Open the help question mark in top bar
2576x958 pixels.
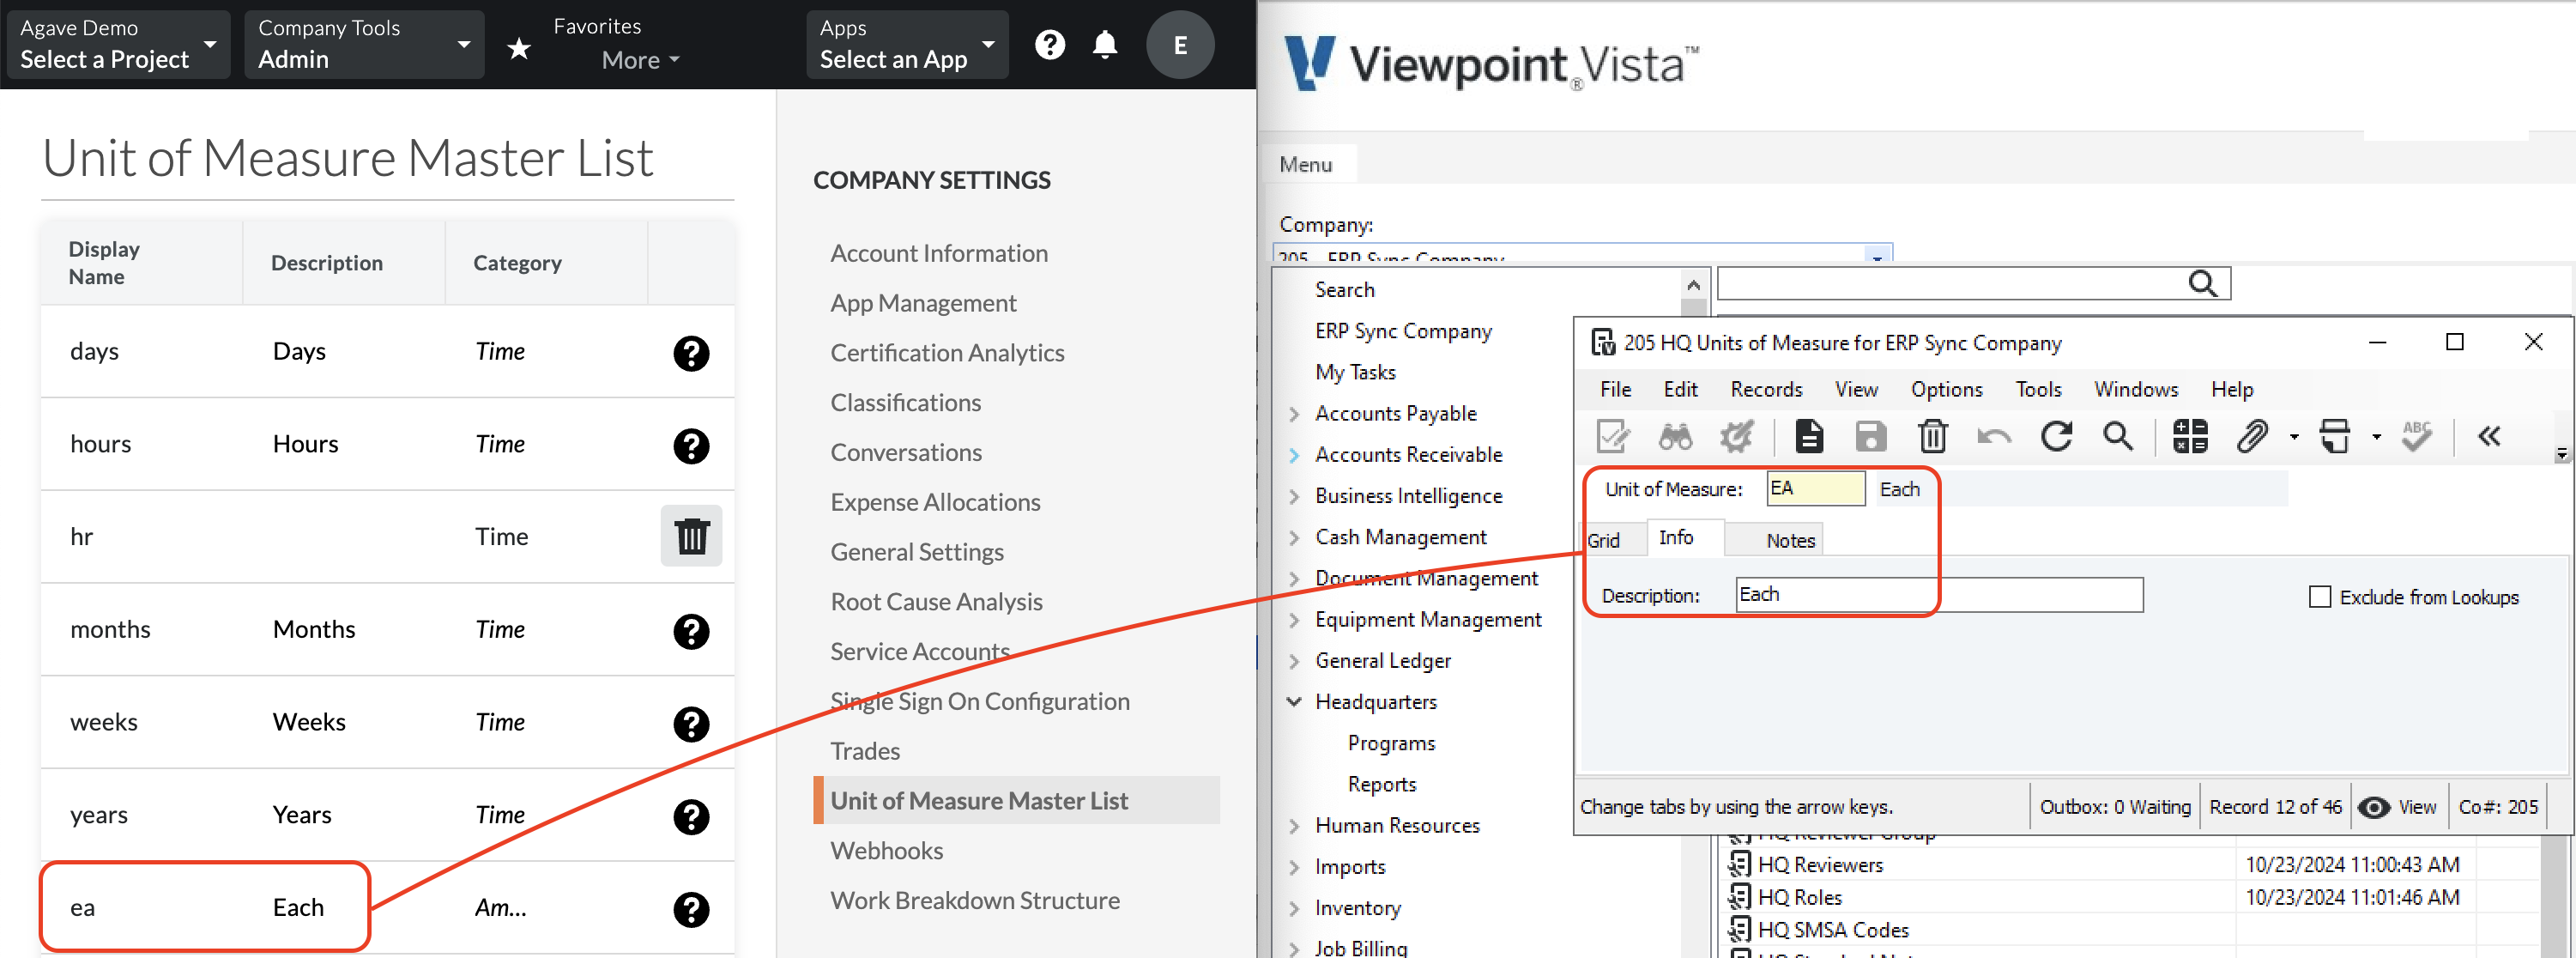click(x=1049, y=45)
